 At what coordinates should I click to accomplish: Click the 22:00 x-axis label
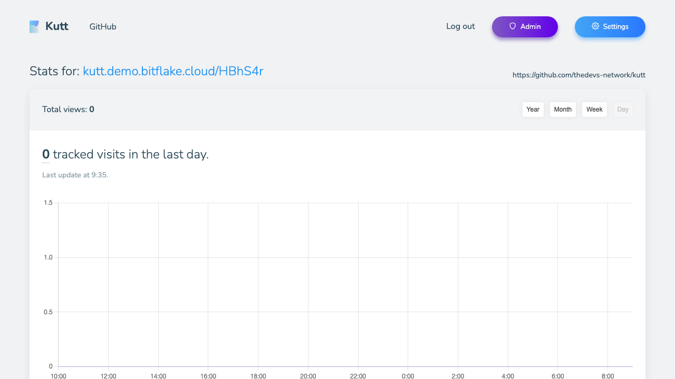point(358,376)
